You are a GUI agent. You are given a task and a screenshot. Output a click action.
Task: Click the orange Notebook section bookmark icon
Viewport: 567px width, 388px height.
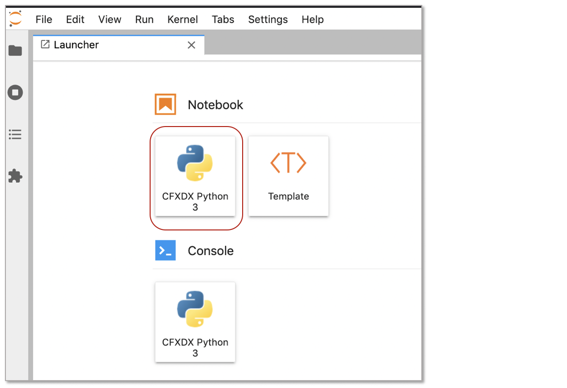coord(165,104)
